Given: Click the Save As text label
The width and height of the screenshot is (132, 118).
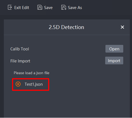Looking at the screenshot, I should [75, 8].
